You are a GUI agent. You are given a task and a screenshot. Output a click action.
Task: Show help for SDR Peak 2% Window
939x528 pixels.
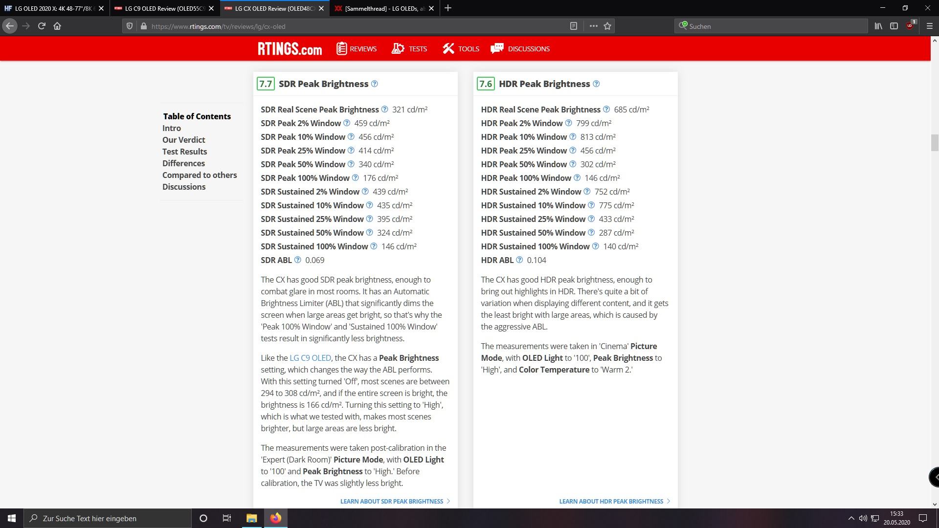(x=347, y=123)
